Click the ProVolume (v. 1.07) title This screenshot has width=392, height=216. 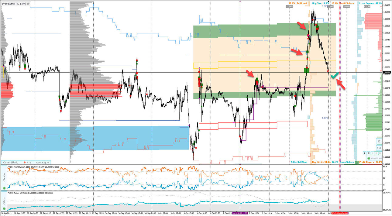pyautogui.click(x=14, y=4)
